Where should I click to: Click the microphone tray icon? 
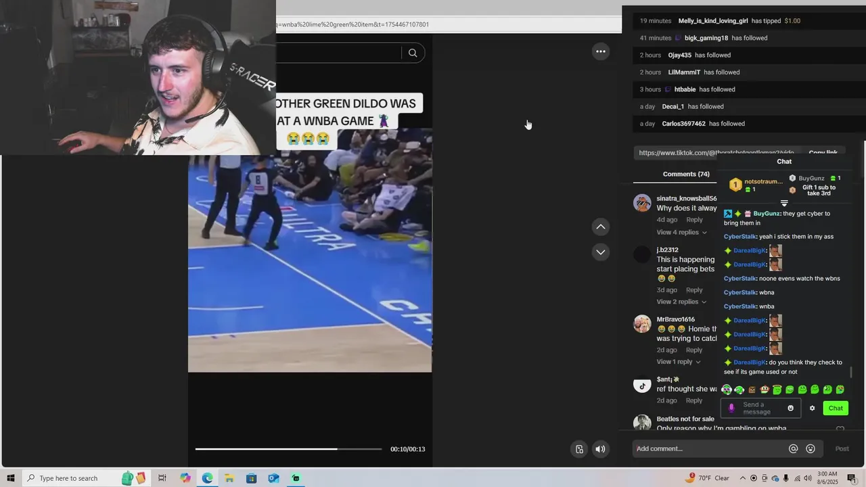(x=785, y=478)
